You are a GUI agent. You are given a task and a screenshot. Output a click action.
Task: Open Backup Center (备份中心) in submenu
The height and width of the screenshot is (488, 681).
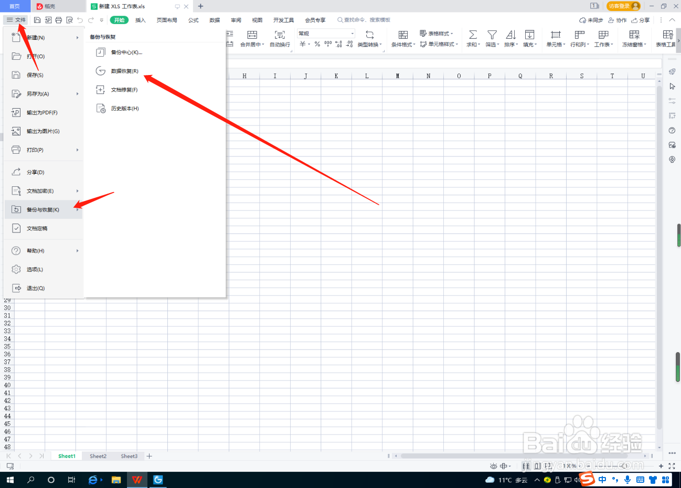click(x=126, y=52)
